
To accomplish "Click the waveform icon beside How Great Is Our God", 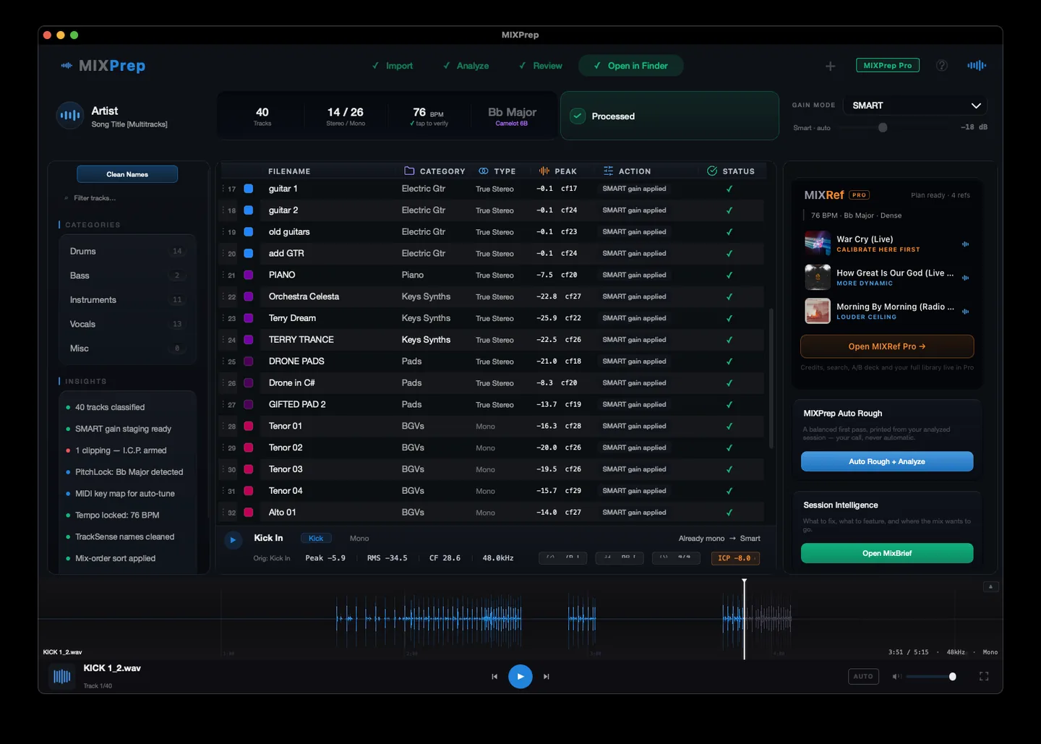I will pos(965,278).
